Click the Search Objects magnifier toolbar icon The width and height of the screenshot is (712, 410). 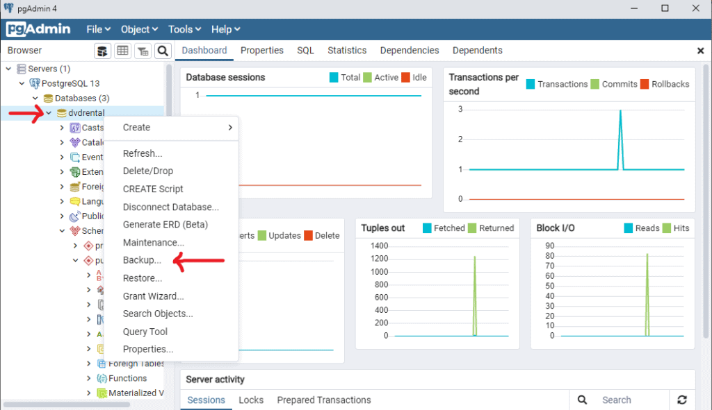pos(163,51)
